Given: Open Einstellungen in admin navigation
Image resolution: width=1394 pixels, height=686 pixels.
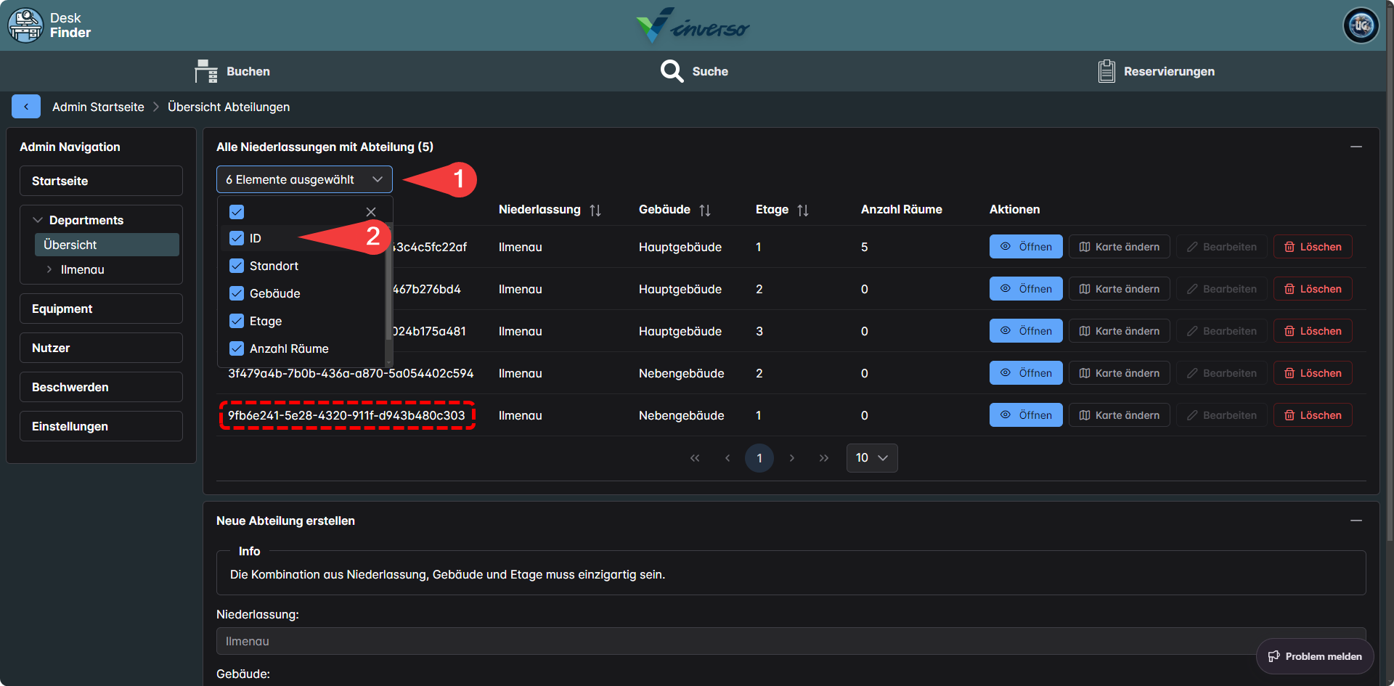Looking at the screenshot, I should [101, 426].
